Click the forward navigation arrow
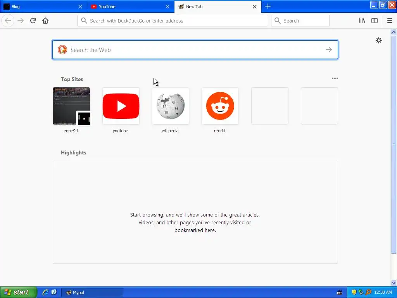Image resolution: width=397 pixels, height=298 pixels. click(x=21, y=21)
